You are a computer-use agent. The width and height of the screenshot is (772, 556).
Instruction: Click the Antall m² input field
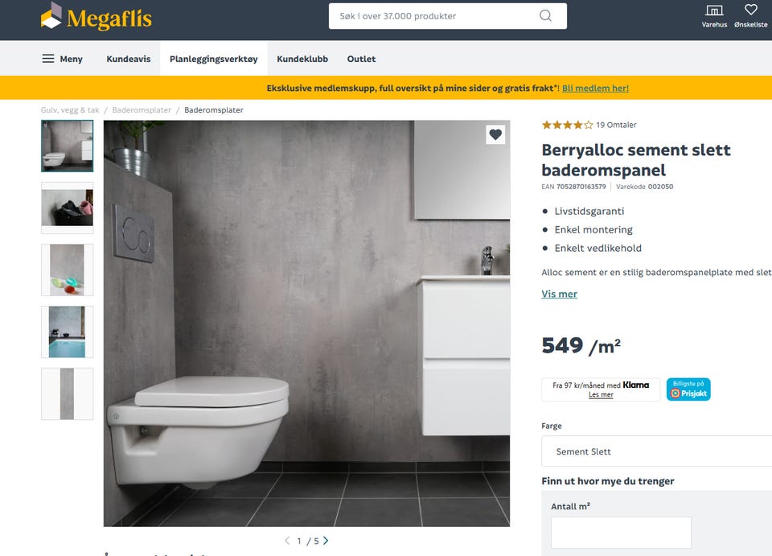(x=621, y=533)
